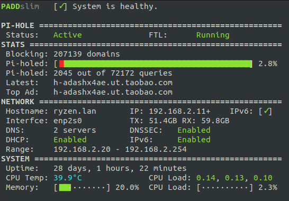Image resolution: width=289 pixels, height=201 pixels.
Task: Select the Latest blocked domain value
Action: point(113,83)
